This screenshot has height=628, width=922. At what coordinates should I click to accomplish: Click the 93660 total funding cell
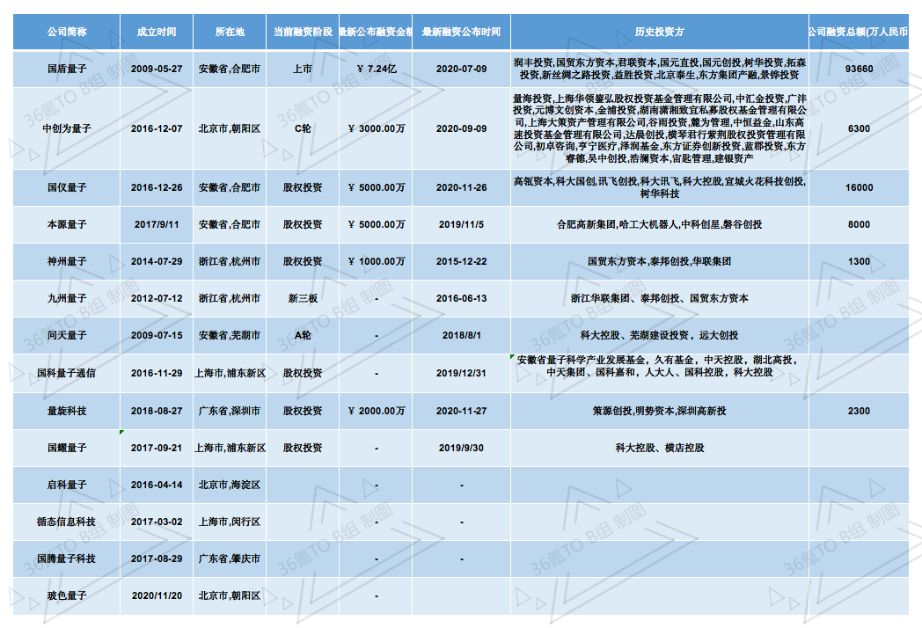pyautogui.click(x=859, y=69)
